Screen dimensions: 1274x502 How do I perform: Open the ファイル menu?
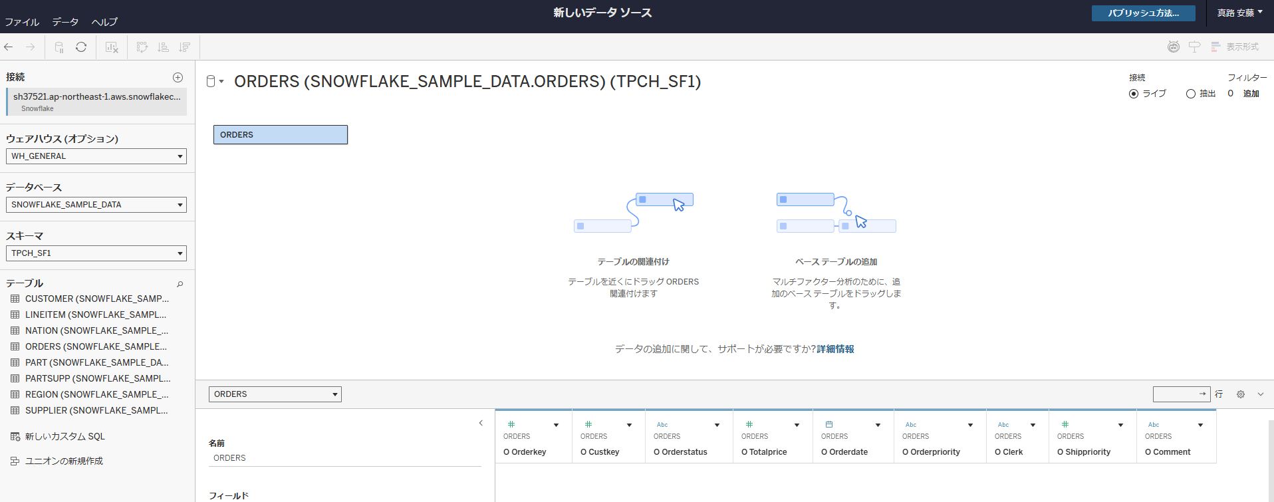coord(22,22)
